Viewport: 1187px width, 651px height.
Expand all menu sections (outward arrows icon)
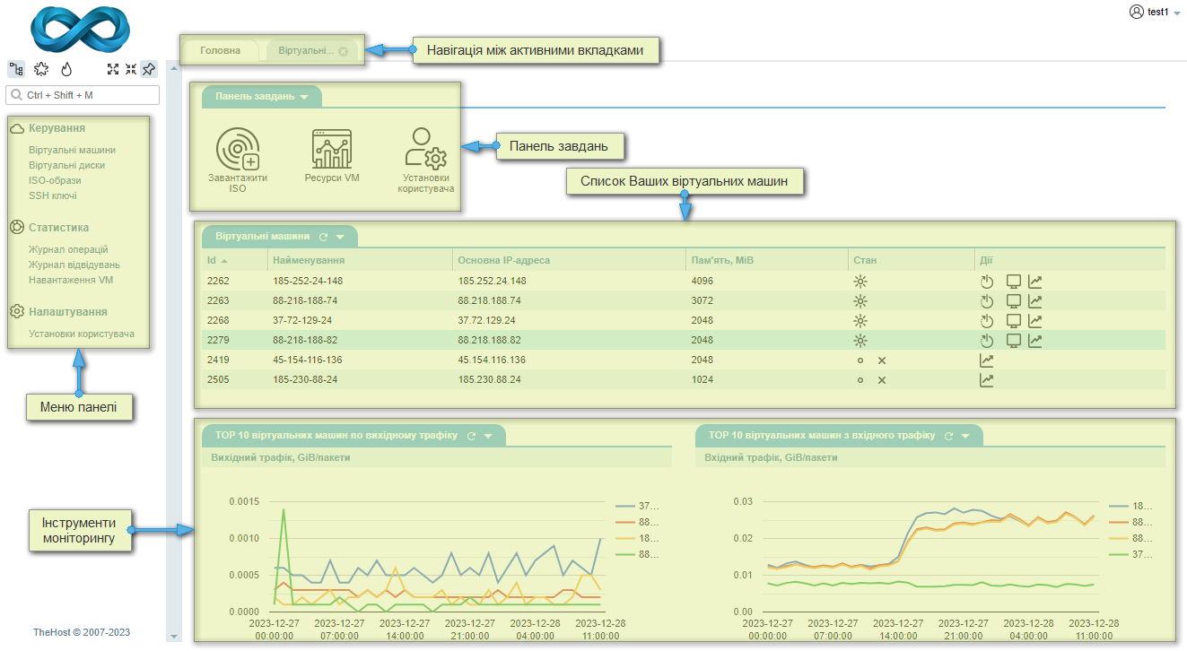tap(113, 69)
